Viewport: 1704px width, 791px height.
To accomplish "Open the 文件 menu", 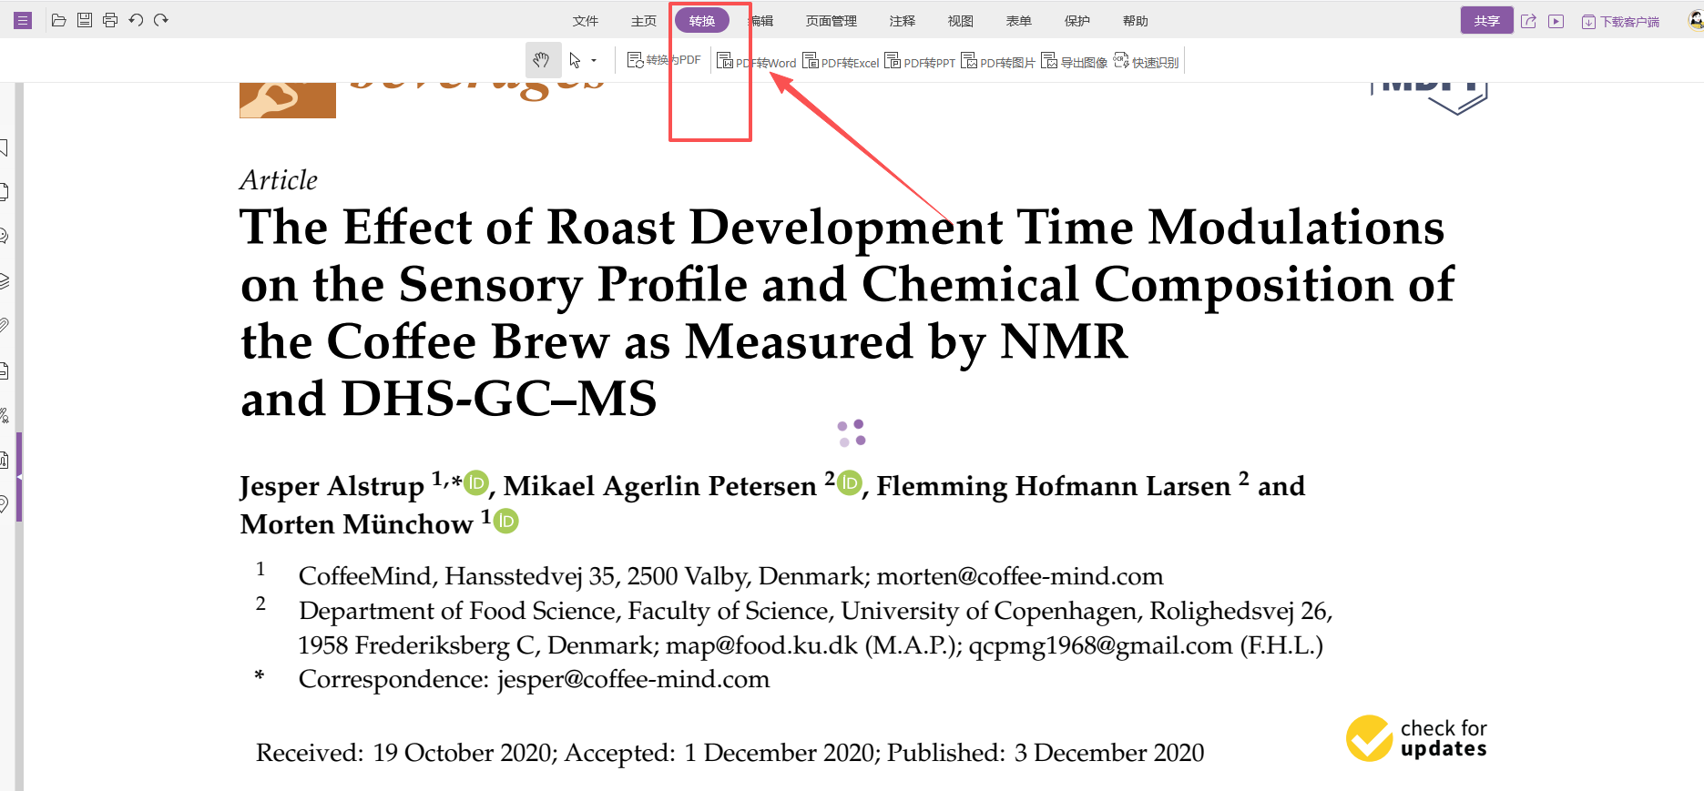I will point(586,21).
